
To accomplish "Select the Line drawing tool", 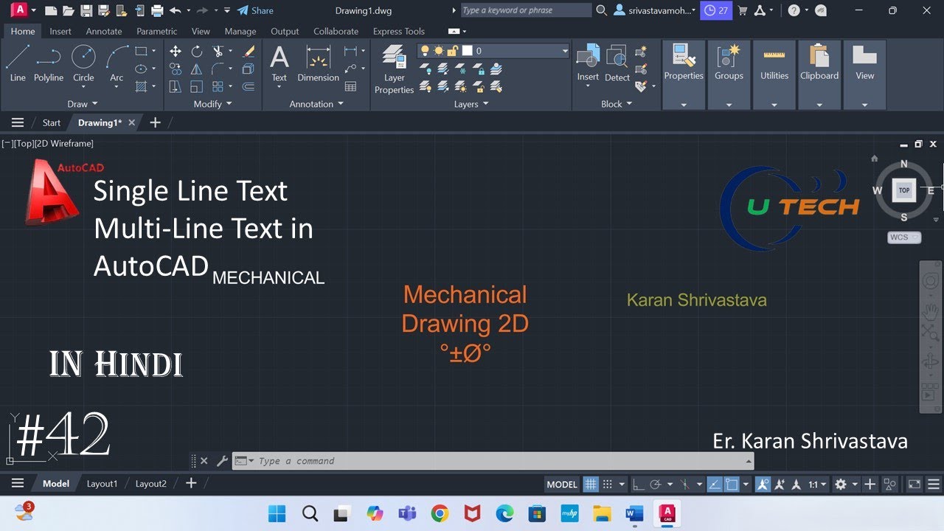I will pos(18,63).
